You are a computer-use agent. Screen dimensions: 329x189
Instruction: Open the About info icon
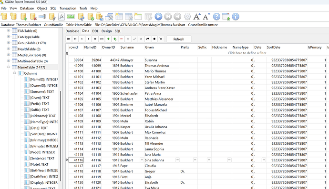click(x=236, y=17)
